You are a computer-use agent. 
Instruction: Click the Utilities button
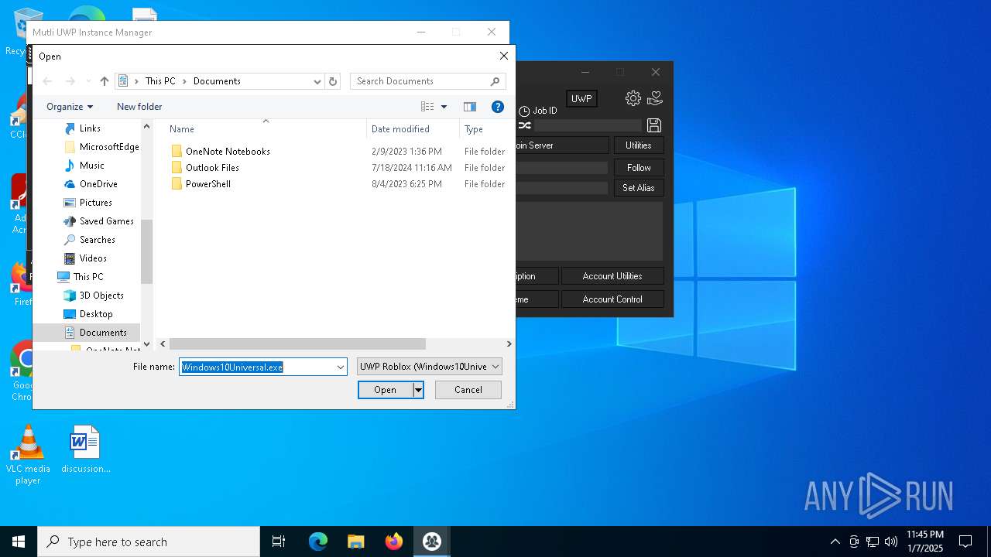click(639, 145)
